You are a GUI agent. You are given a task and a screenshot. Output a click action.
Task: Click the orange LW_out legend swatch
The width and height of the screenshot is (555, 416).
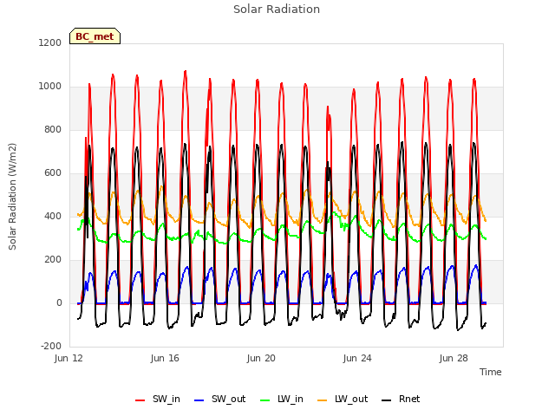(x=323, y=400)
